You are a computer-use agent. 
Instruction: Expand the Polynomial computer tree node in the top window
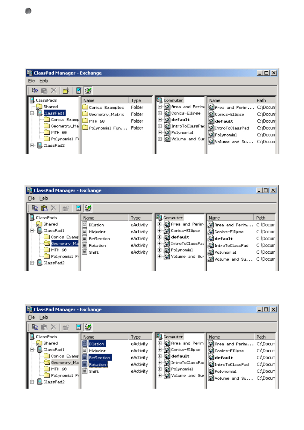(x=160, y=133)
